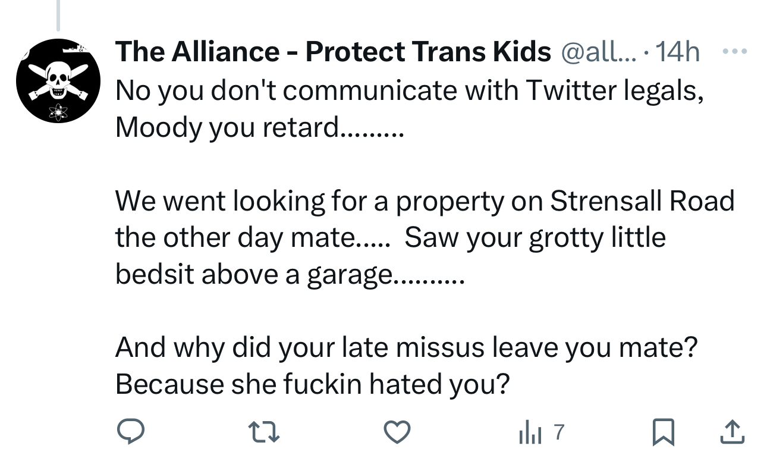The width and height of the screenshot is (767, 458).
Task: Reply to The Alliance's tweet
Action: (x=129, y=432)
